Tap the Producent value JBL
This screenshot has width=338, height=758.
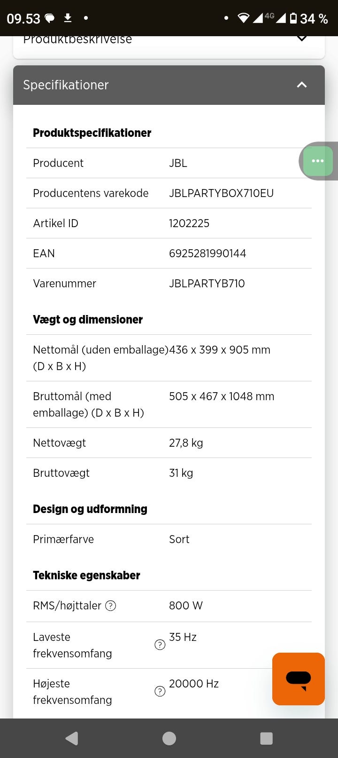tap(178, 163)
